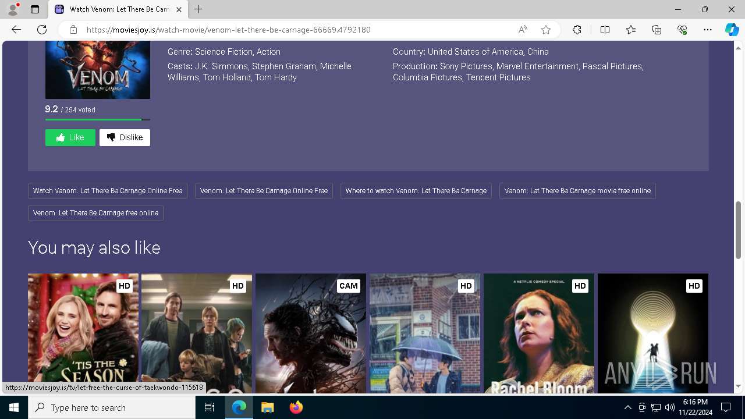Launch the Copilot sidebar icon
The width and height of the screenshot is (745, 419).
coord(732,30)
